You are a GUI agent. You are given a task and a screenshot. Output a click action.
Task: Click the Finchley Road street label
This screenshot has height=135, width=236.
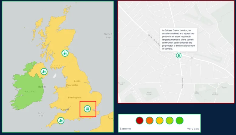coord(183,83)
